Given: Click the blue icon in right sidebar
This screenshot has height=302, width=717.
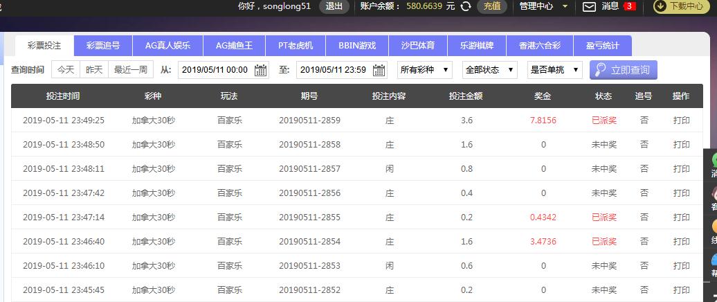Looking at the screenshot, I should [x=713, y=259].
